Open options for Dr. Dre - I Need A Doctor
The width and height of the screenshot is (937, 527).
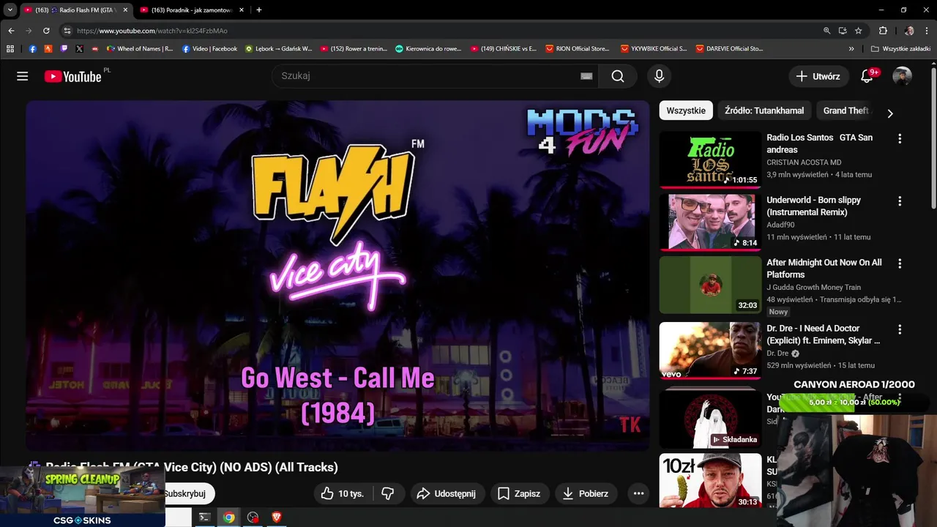900,329
